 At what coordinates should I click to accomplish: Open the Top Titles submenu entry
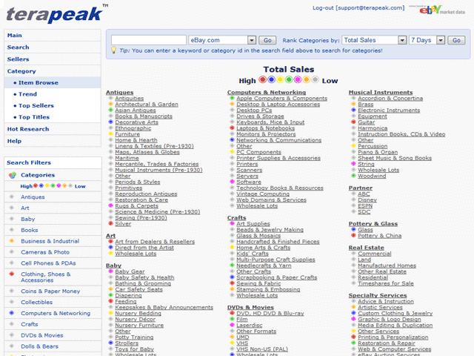(53, 117)
